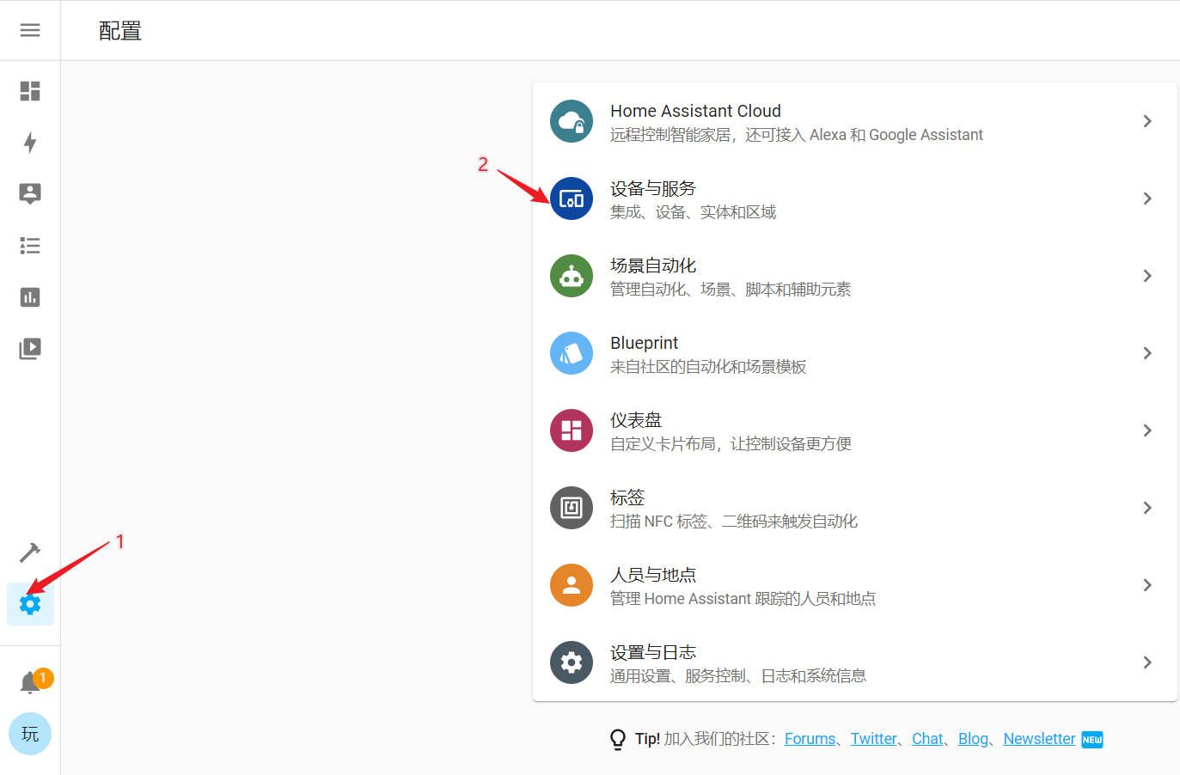Open Blueprint entry title

pos(644,343)
